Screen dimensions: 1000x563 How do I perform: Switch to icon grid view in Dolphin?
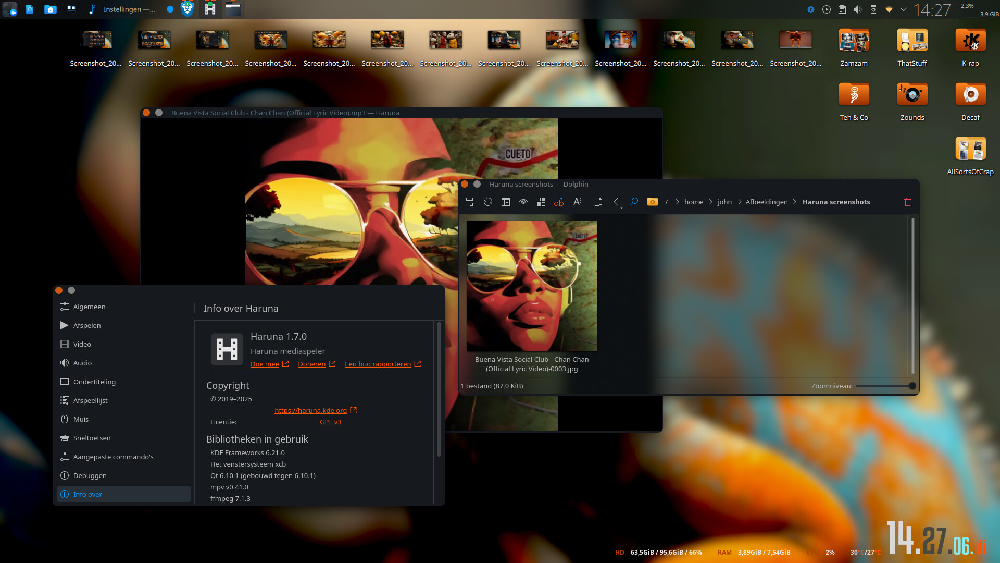pyautogui.click(x=541, y=202)
